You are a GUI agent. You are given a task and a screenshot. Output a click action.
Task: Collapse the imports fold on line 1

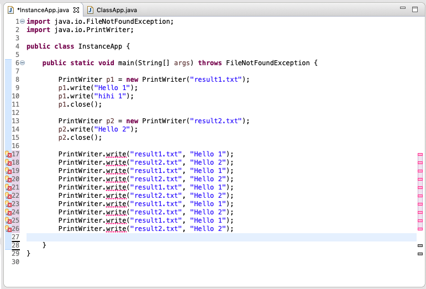(23, 21)
